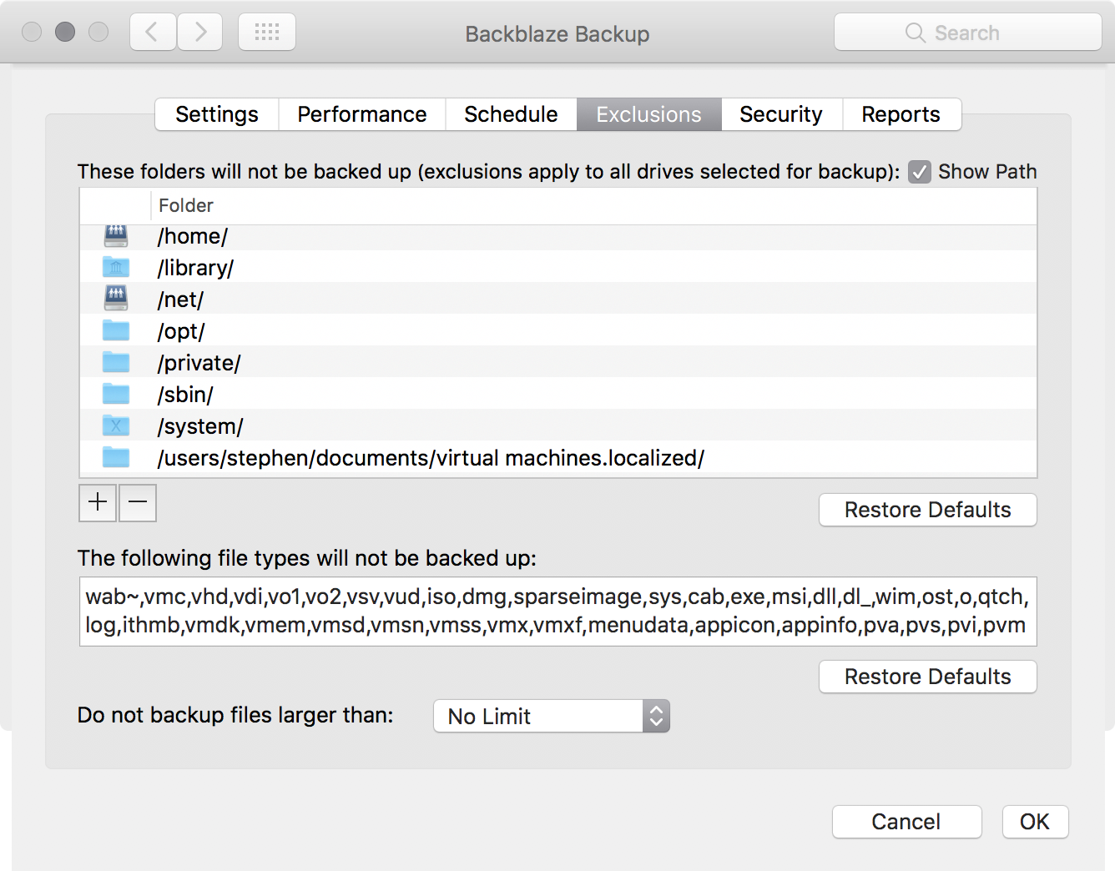
Task: Click the Minimize window button
Action: click(65, 32)
